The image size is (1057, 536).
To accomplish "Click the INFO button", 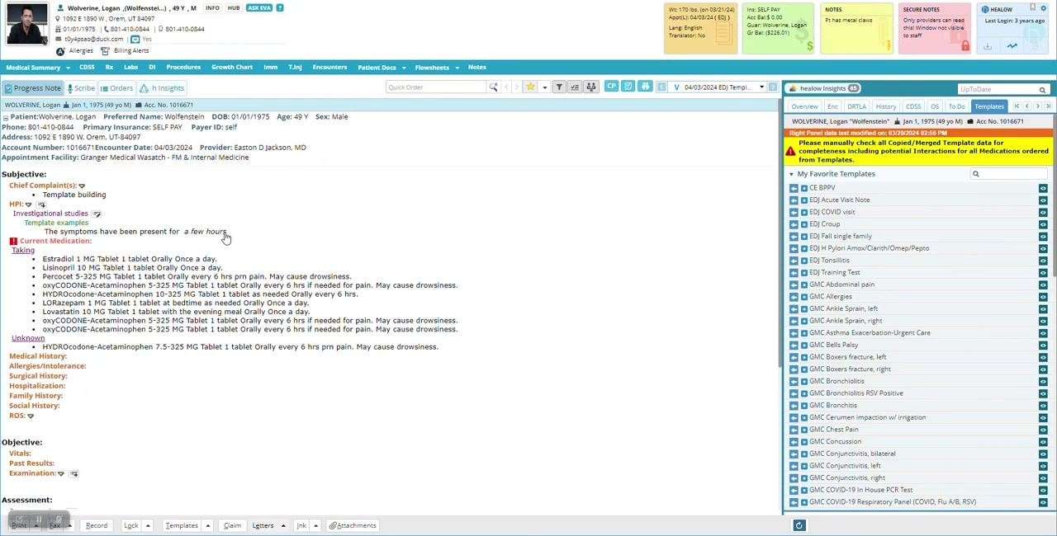I will coord(212,8).
